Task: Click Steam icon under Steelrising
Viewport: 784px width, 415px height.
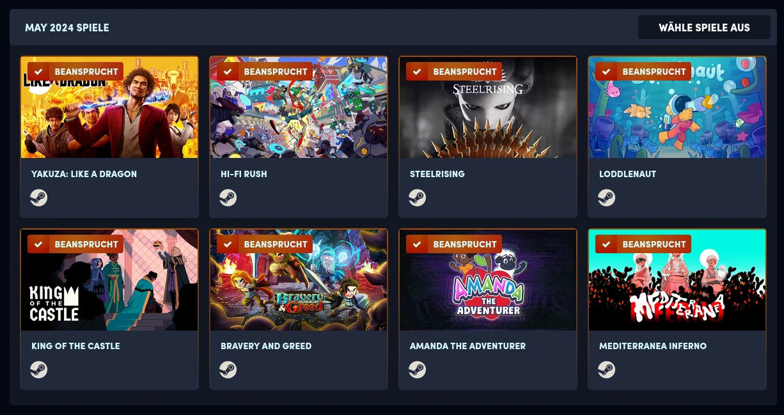Action: point(418,198)
